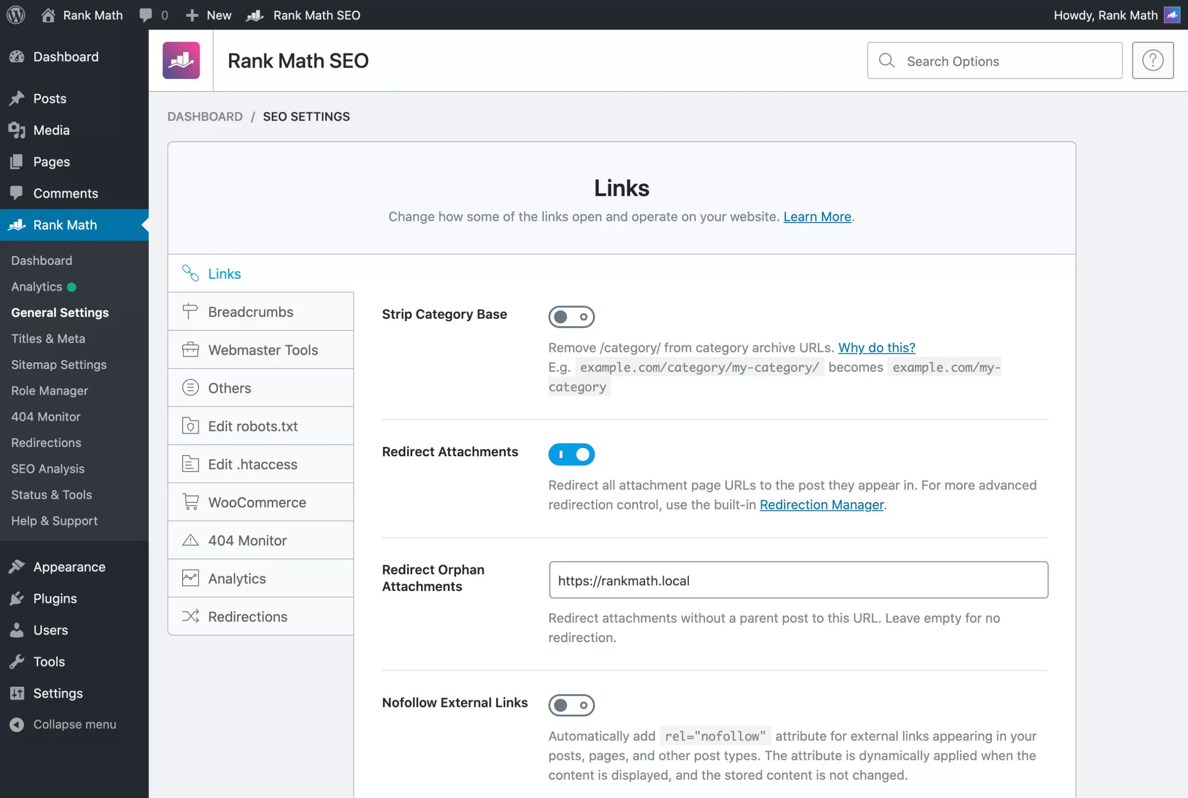Click the Collapse menu arrow icon
This screenshot has width=1188, height=798.
(17, 724)
